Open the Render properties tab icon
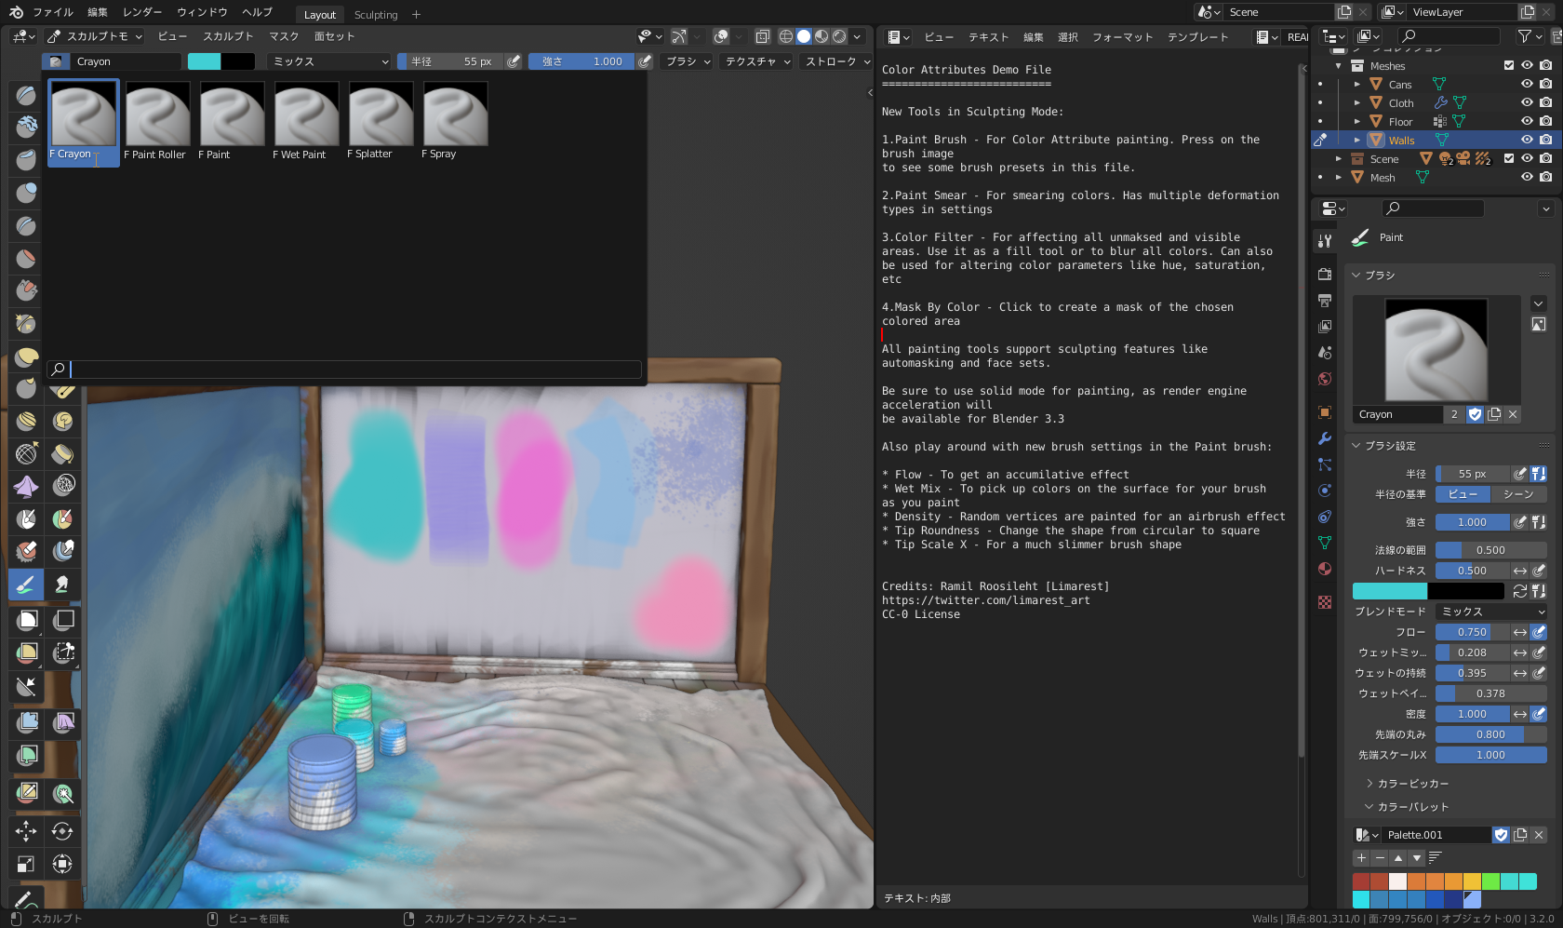 pos(1325,275)
